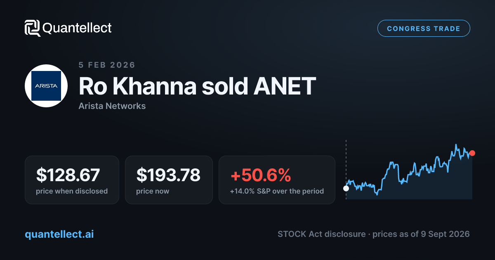Open the price when disclosed card
495x260 pixels.
click(72, 180)
